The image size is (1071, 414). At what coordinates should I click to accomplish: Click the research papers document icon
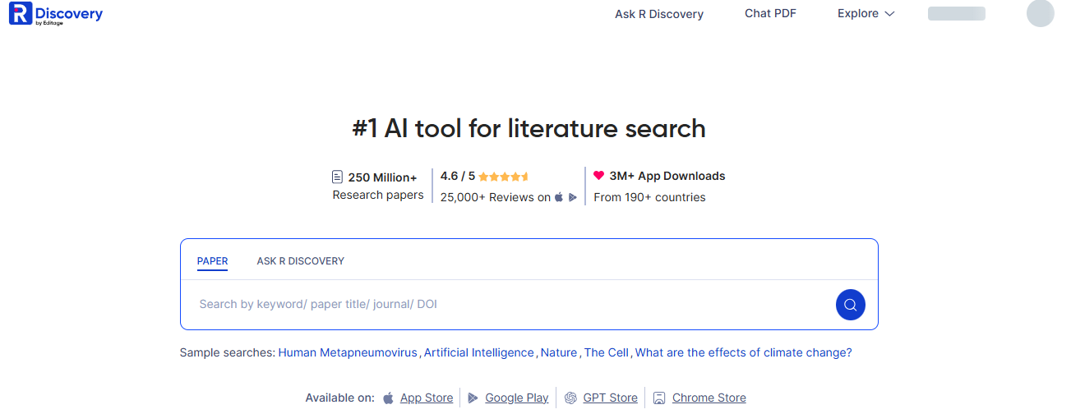337,177
